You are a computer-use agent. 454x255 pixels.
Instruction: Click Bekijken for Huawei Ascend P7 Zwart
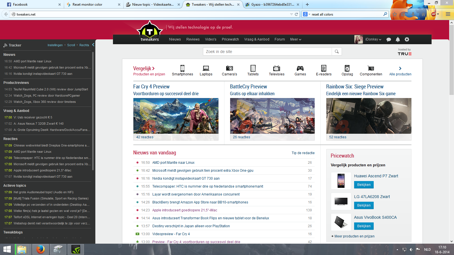click(364, 185)
